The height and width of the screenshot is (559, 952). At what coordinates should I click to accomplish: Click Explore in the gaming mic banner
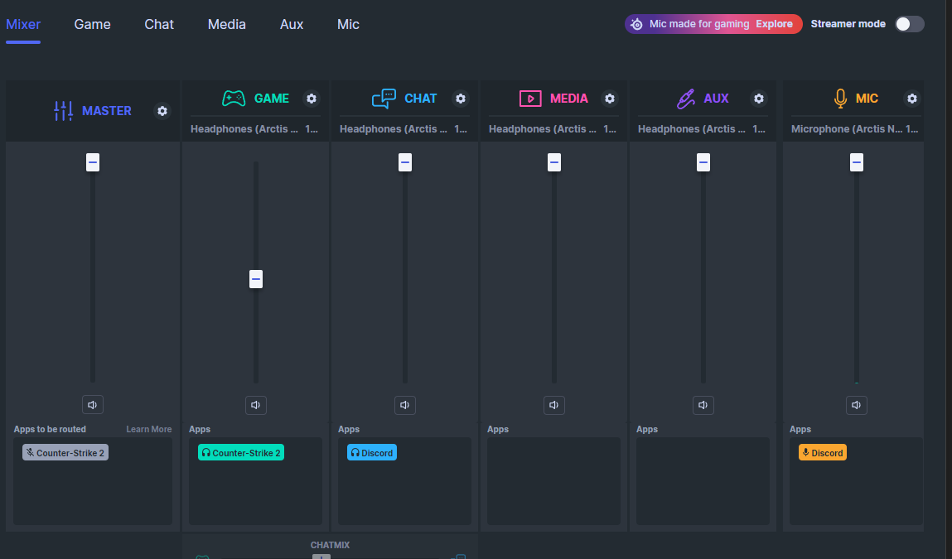(774, 24)
